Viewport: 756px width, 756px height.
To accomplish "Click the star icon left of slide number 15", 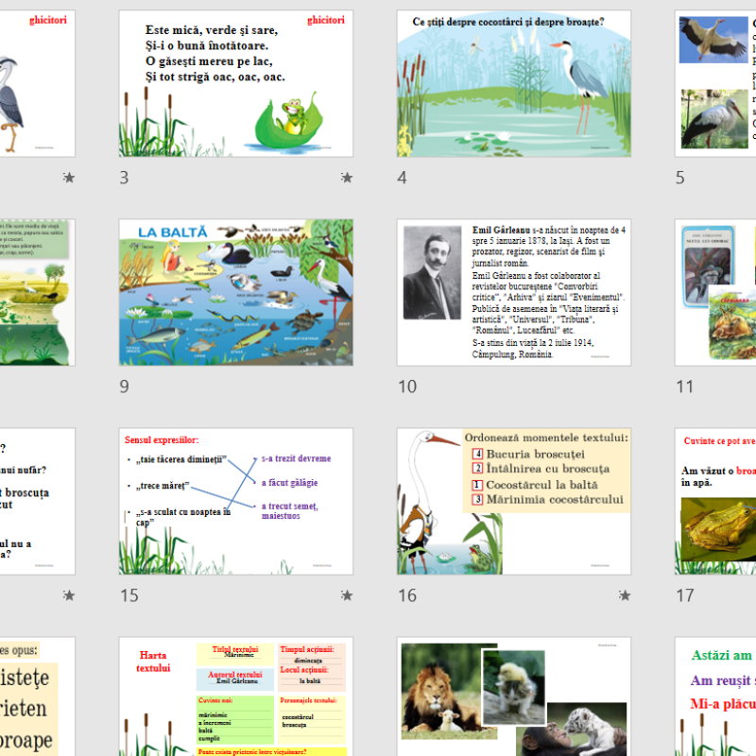I will coord(68,594).
